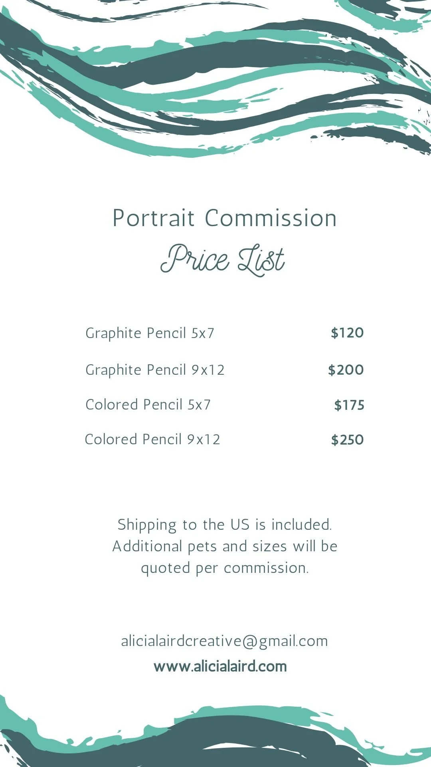
Task: Click the $175 price
Action: 349,405
